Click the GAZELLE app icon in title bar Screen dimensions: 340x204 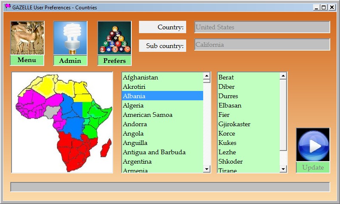(7, 7)
